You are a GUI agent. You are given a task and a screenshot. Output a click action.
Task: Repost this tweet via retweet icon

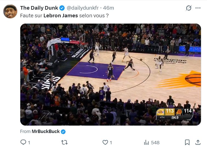(x=64, y=142)
